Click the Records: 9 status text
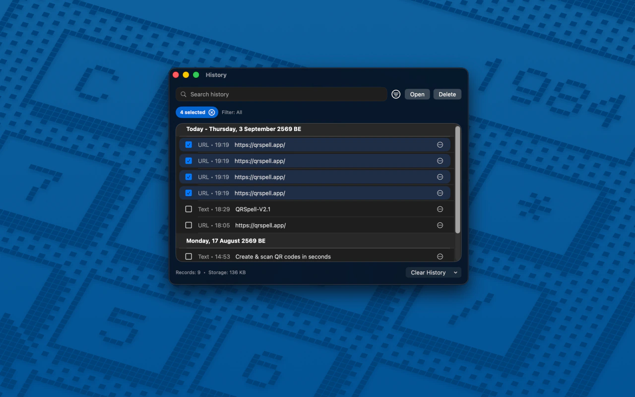The height and width of the screenshot is (397, 635). pyautogui.click(x=188, y=272)
